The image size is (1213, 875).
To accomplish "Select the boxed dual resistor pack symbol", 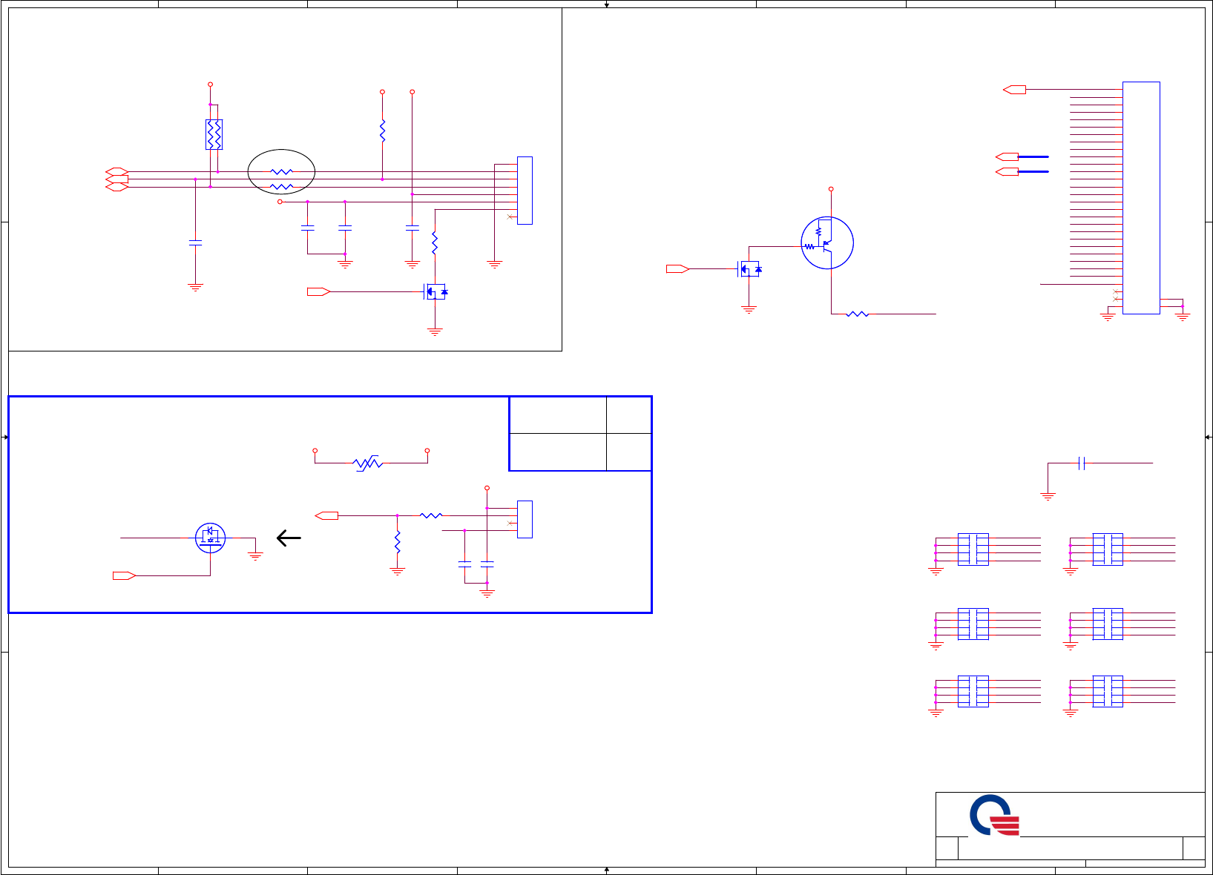I will click(214, 134).
